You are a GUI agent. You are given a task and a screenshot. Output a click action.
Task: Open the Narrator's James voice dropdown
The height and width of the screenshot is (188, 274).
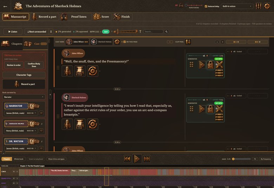[21, 113]
